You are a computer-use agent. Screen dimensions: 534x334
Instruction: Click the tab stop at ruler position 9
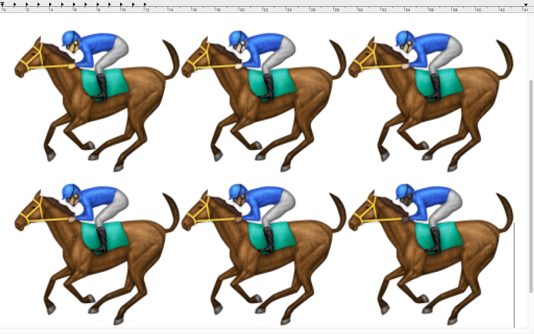(110, 5)
